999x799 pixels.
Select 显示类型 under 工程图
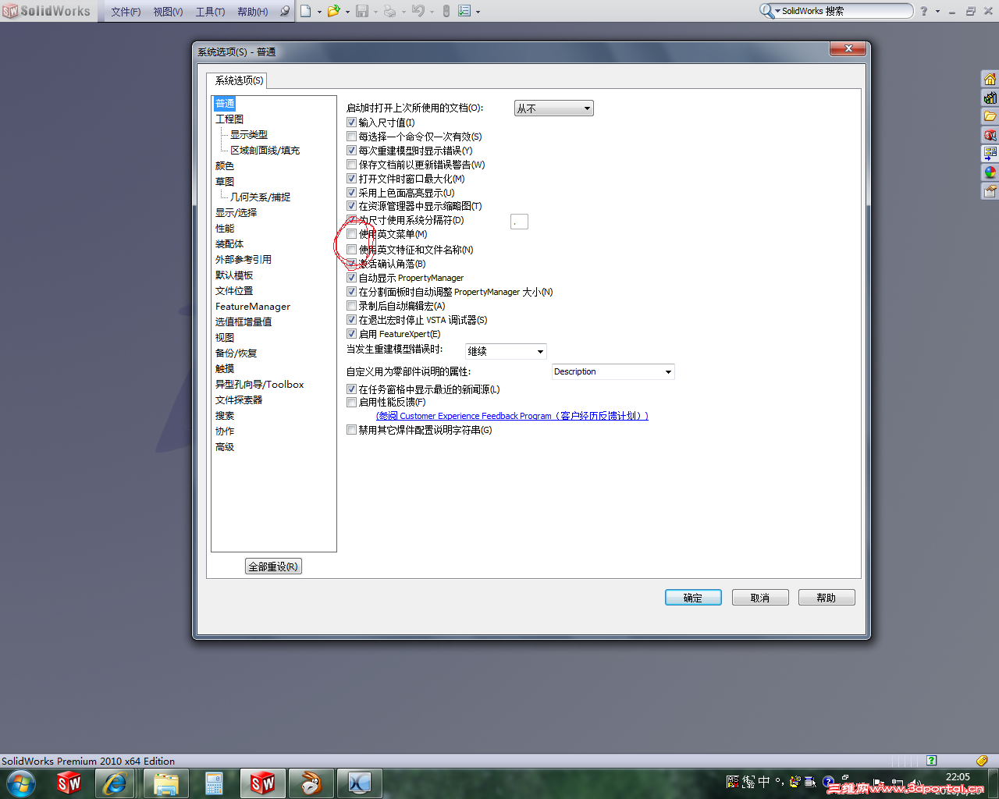pos(249,135)
